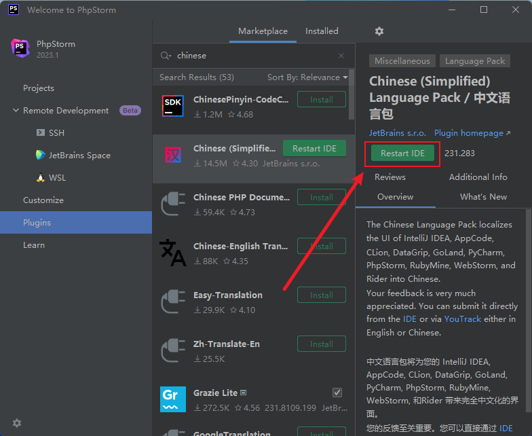This screenshot has width=532, height=436.
Task: Click Chinese PHP Document plugin plug icon
Action: coord(173,204)
